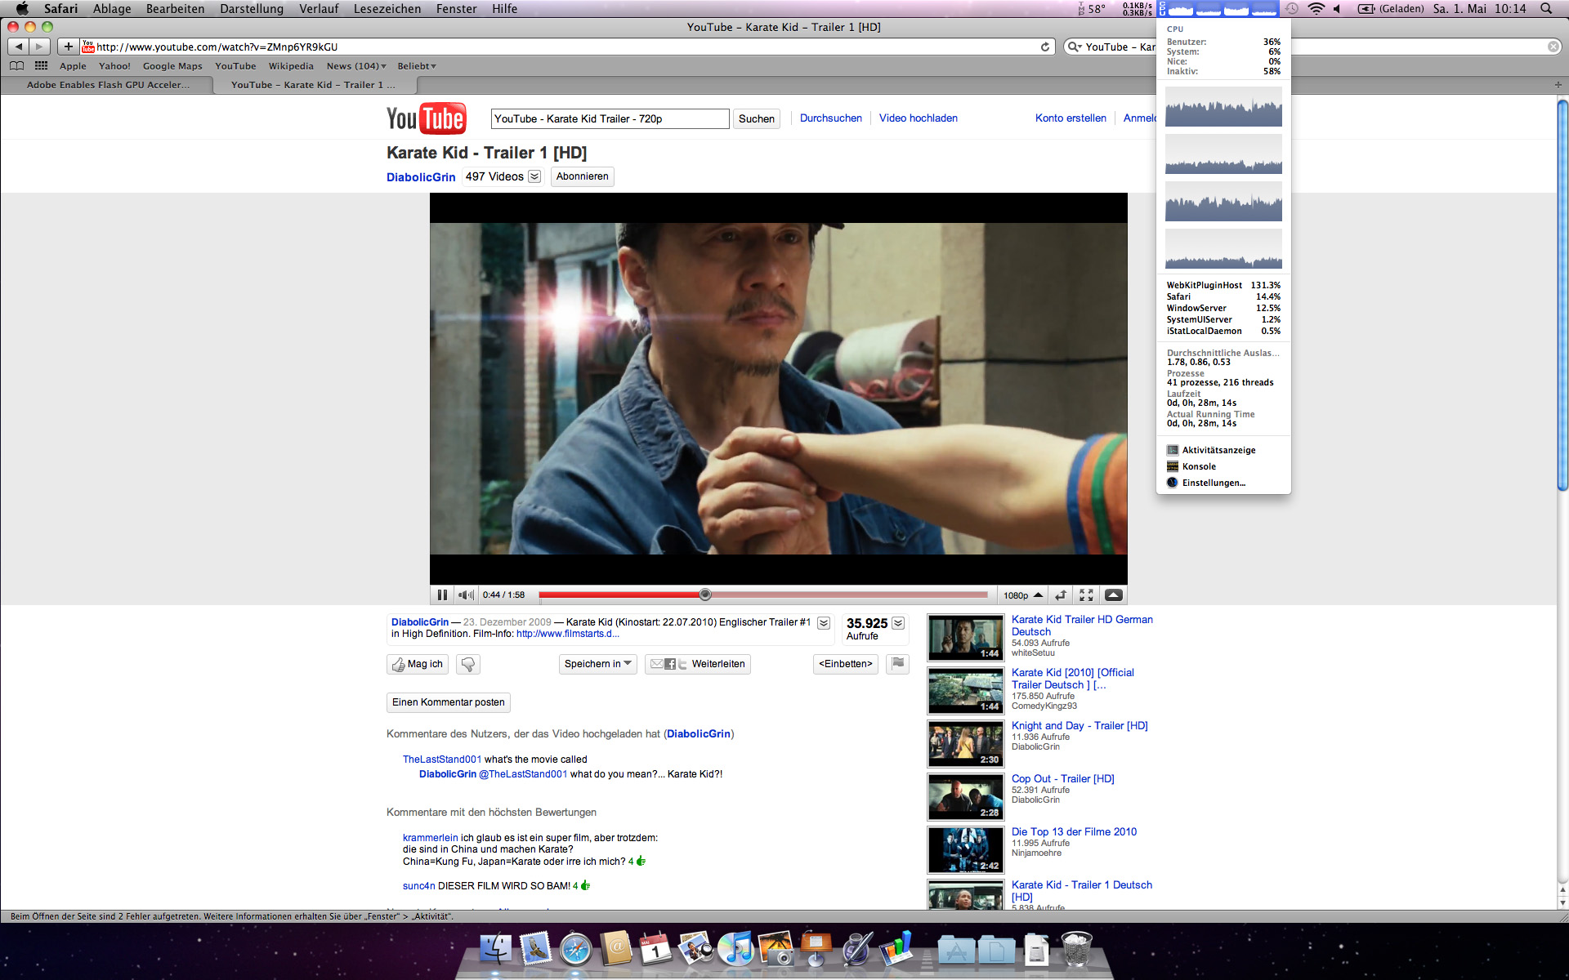
Task: Toggle fullscreen mode in the video player
Action: point(1086,595)
